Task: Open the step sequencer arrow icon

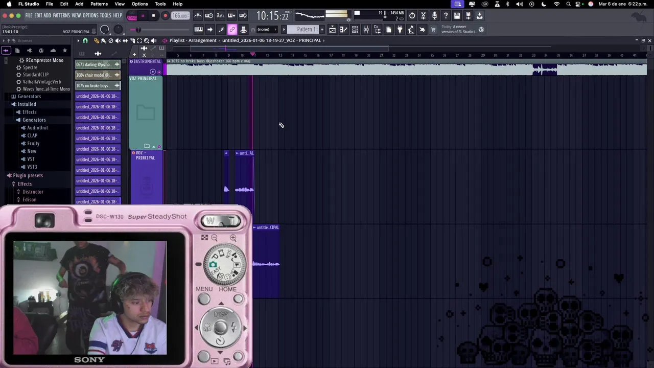Action: tap(210, 29)
